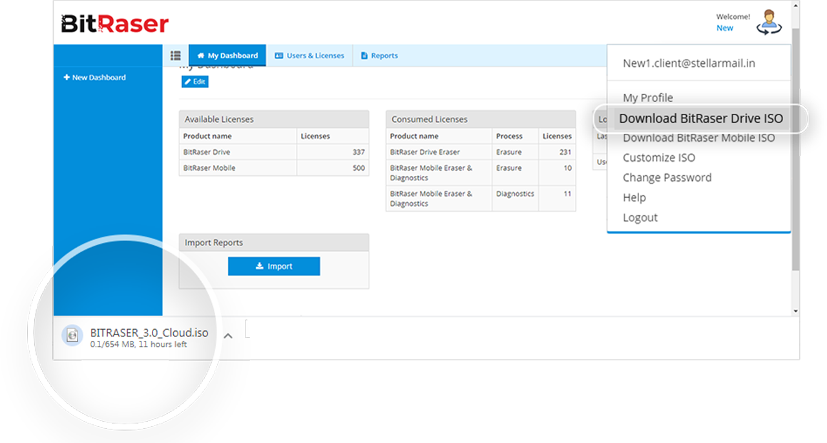Open Help from user menu

(634, 198)
